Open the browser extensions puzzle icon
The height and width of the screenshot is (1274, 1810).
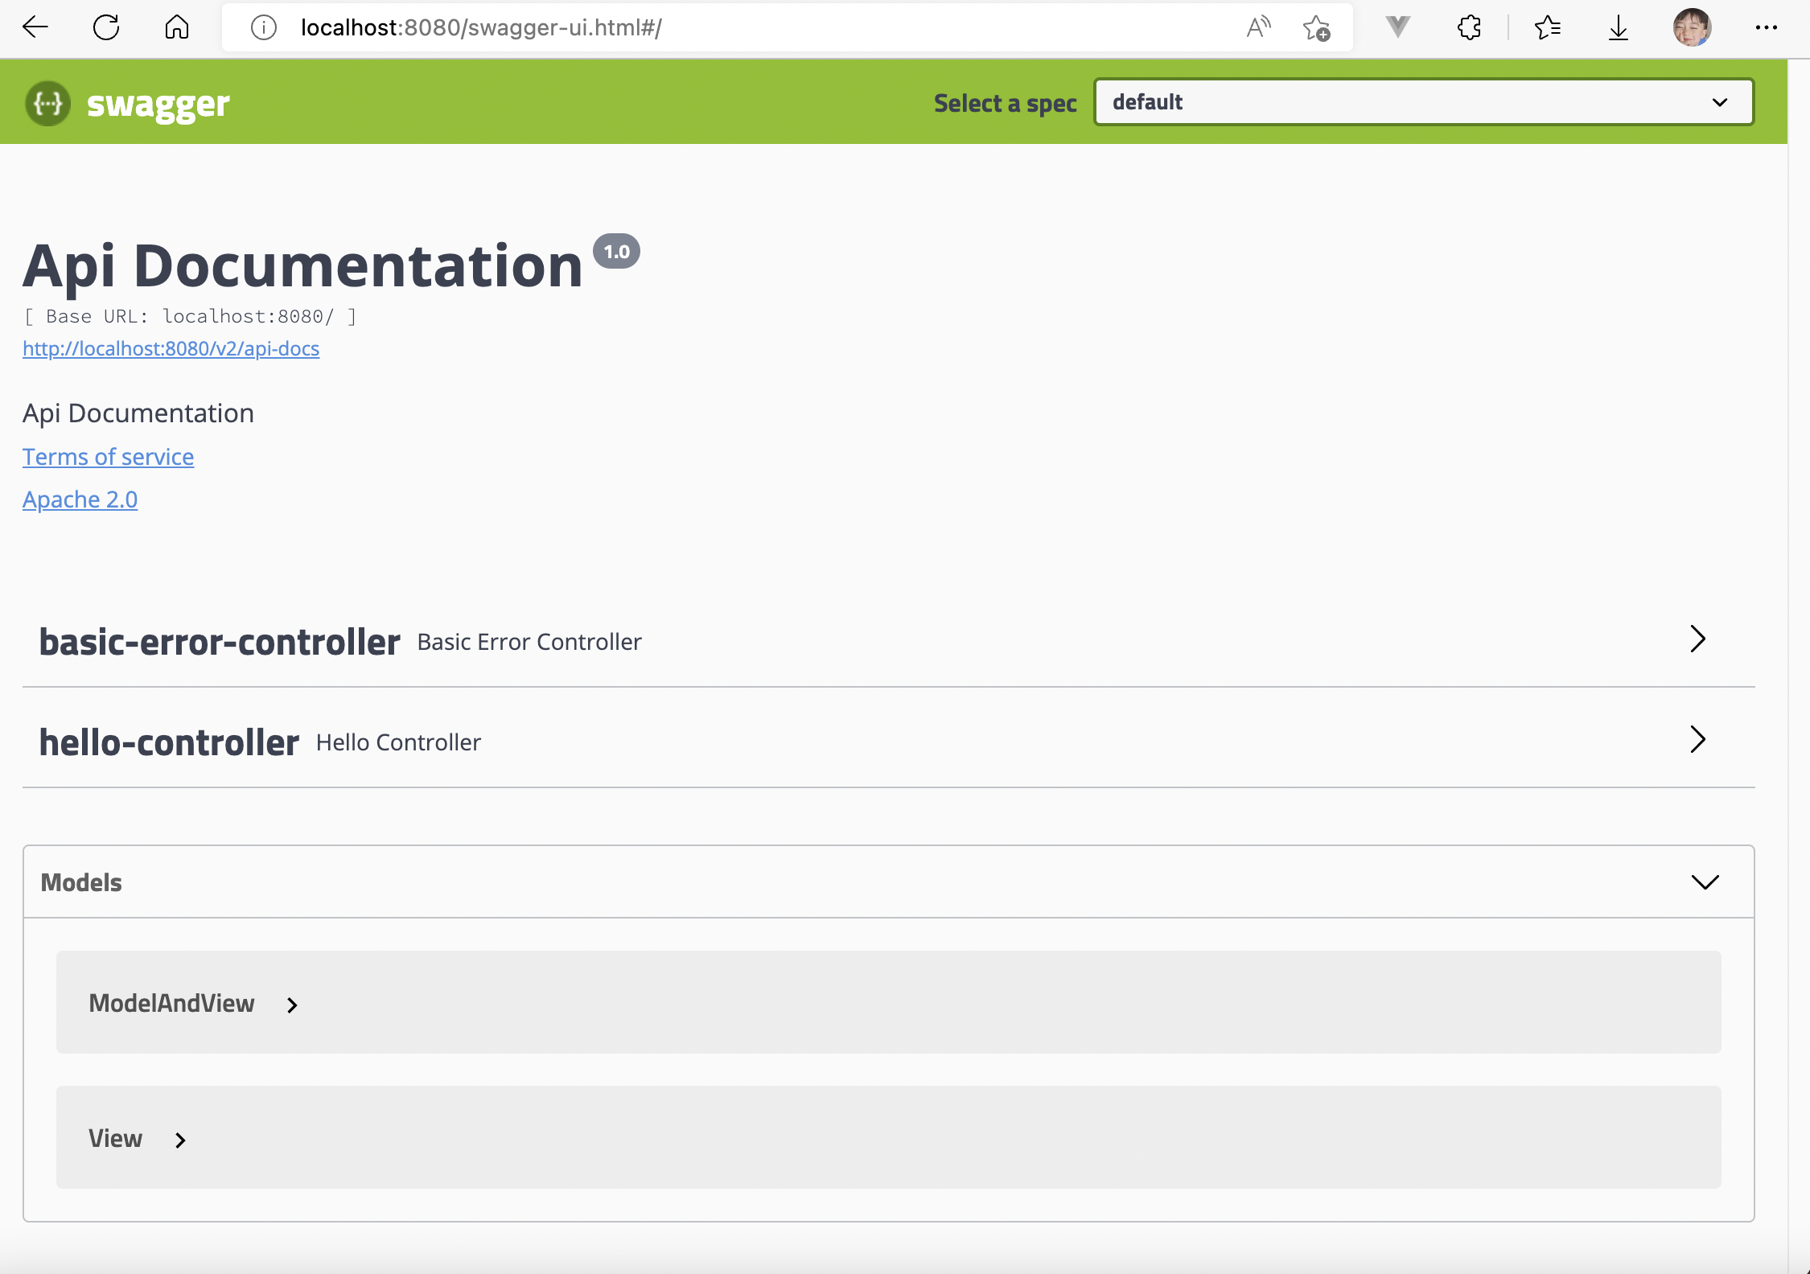1469,27
